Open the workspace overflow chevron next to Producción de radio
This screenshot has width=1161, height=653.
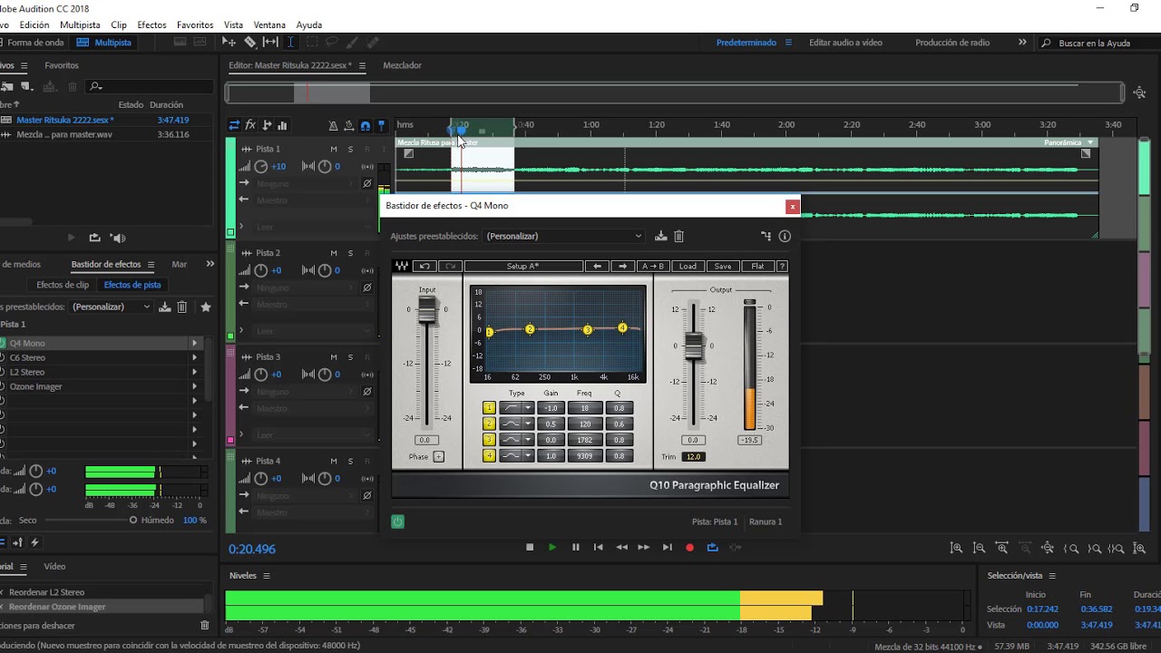(x=1022, y=42)
